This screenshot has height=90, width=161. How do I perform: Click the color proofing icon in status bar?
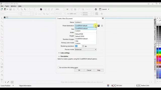click(x=108, y=85)
